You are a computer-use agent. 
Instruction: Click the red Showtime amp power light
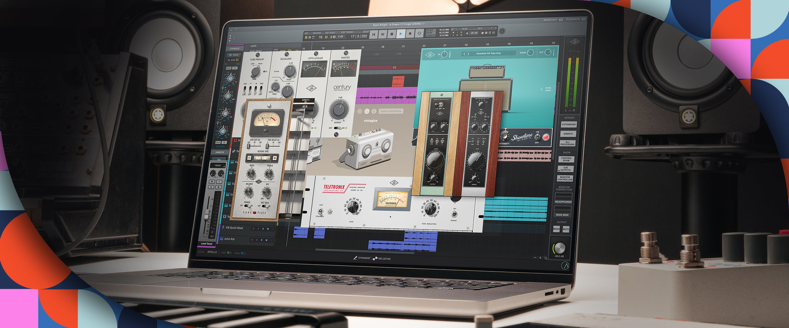(546, 137)
